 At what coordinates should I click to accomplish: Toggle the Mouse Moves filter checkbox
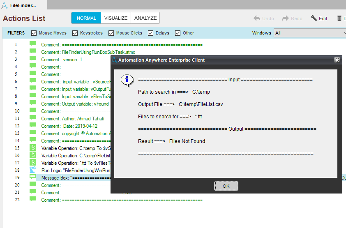(34, 33)
